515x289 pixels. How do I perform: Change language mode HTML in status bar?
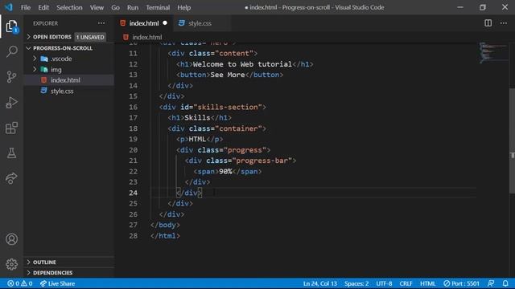click(x=427, y=283)
